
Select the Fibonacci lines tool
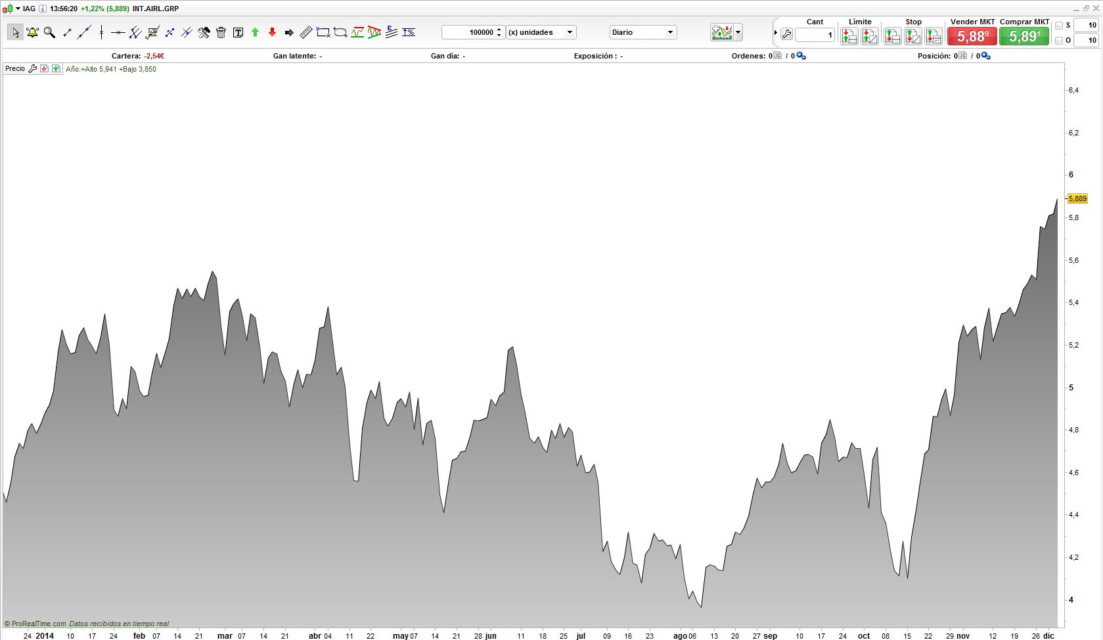pyautogui.click(x=392, y=32)
